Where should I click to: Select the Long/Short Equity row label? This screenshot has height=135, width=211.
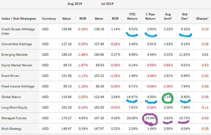[14, 108]
